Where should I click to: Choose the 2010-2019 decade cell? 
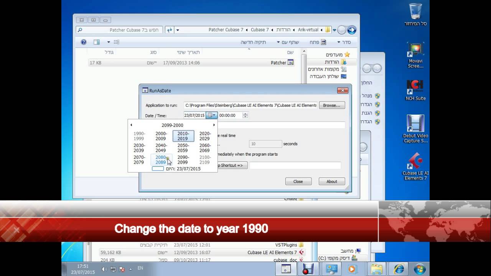pyautogui.click(x=183, y=136)
